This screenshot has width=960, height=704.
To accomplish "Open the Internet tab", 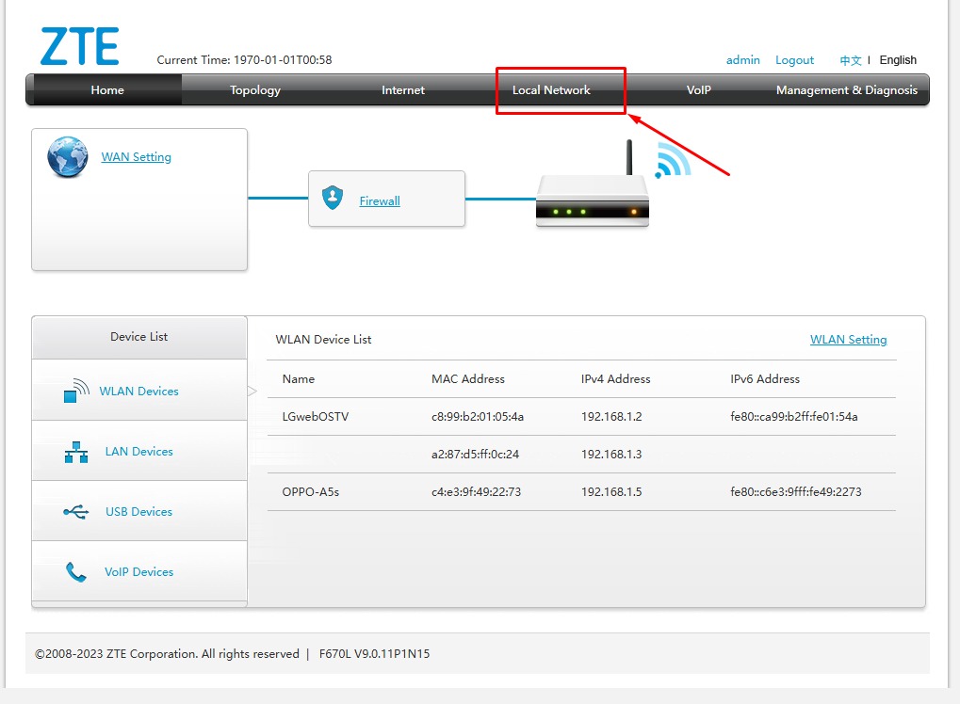I will coord(403,90).
